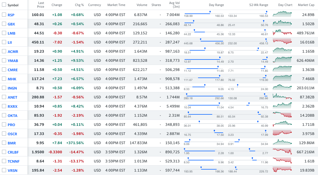The height and width of the screenshot is (177, 318).
Task: Sort by Last Price column header
Action: 41,5
